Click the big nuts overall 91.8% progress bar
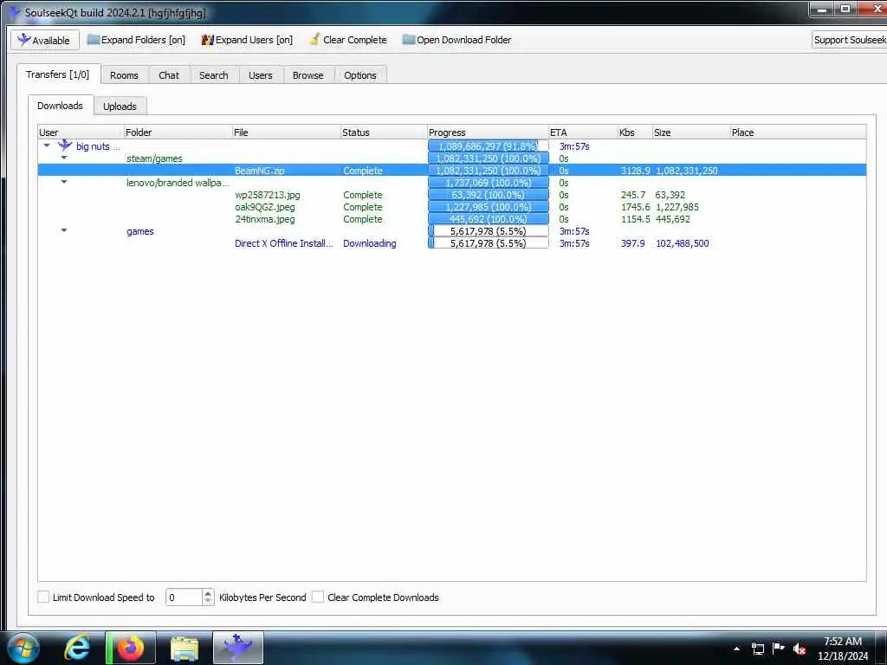The height and width of the screenshot is (665, 887). pos(489,145)
